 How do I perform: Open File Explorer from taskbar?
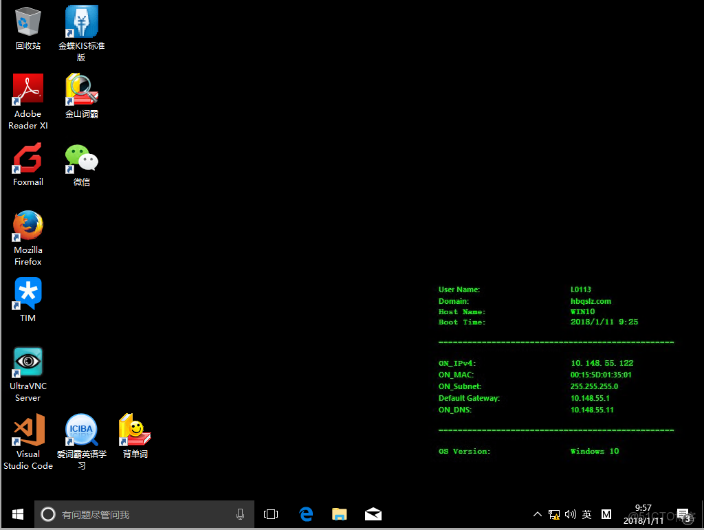(x=340, y=514)
